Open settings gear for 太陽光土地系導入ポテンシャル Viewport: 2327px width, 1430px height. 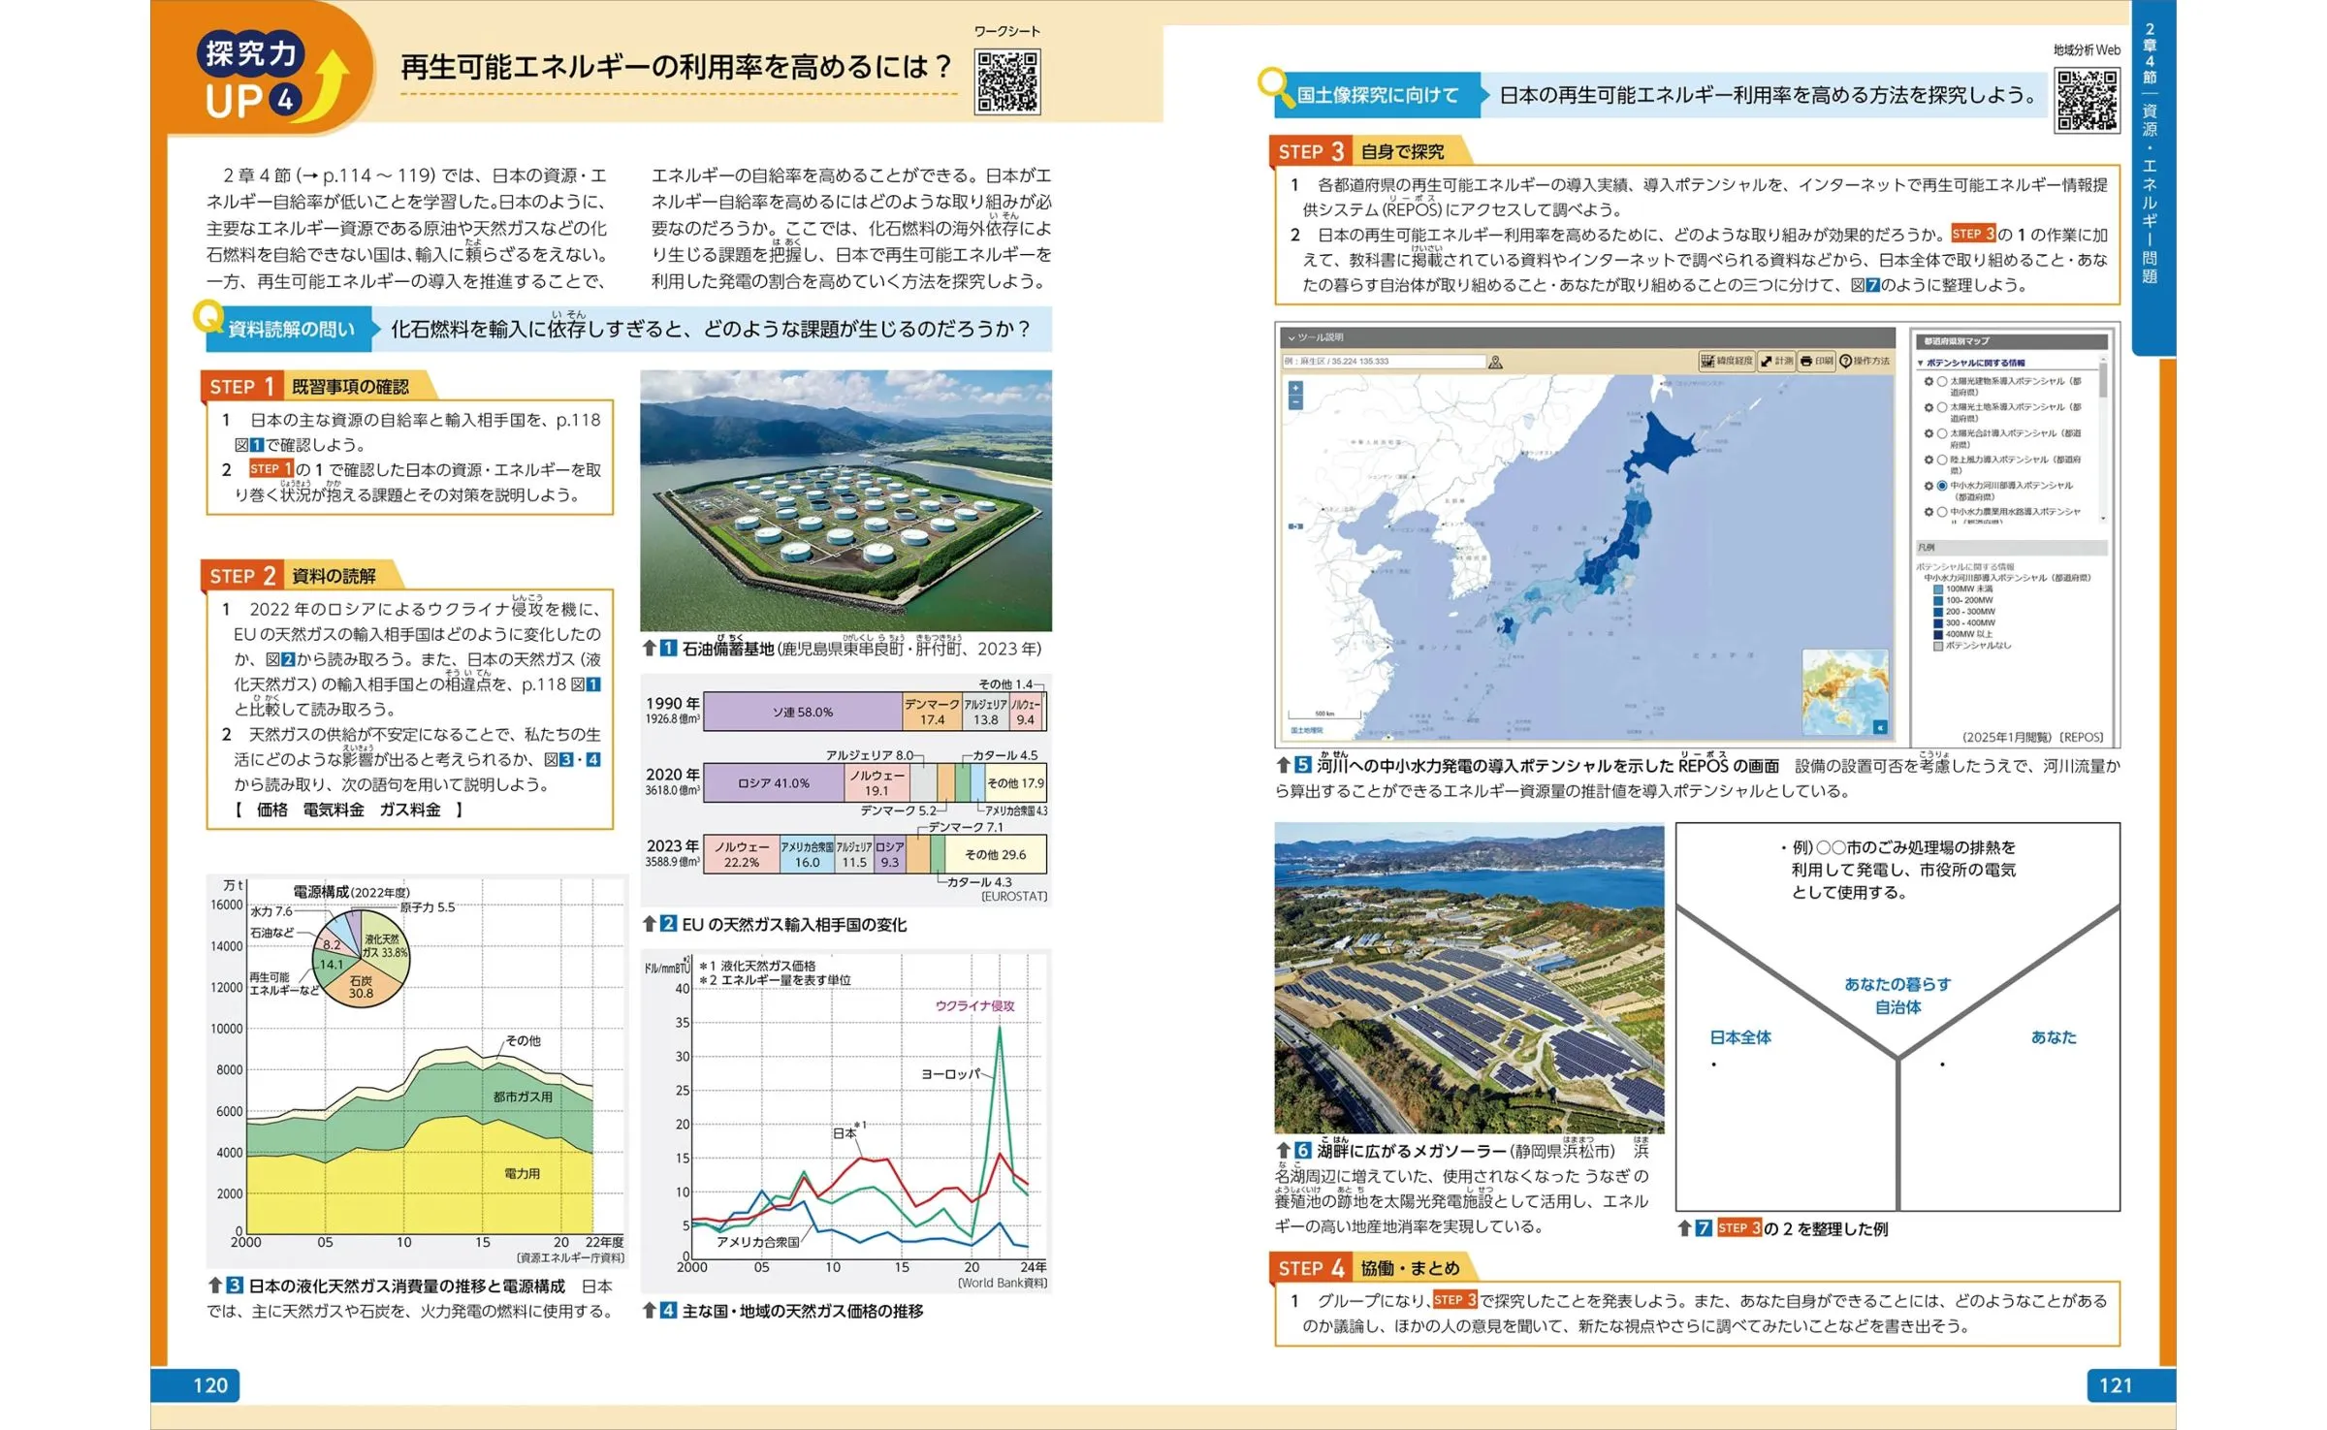pyautogui.click(x=1929, y=407)
